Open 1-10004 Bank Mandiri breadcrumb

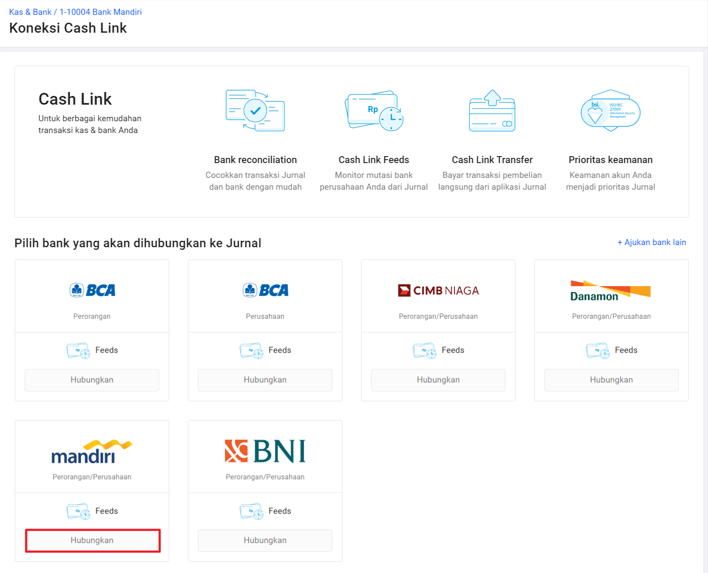pyautogui.click(x=101, y=12)
